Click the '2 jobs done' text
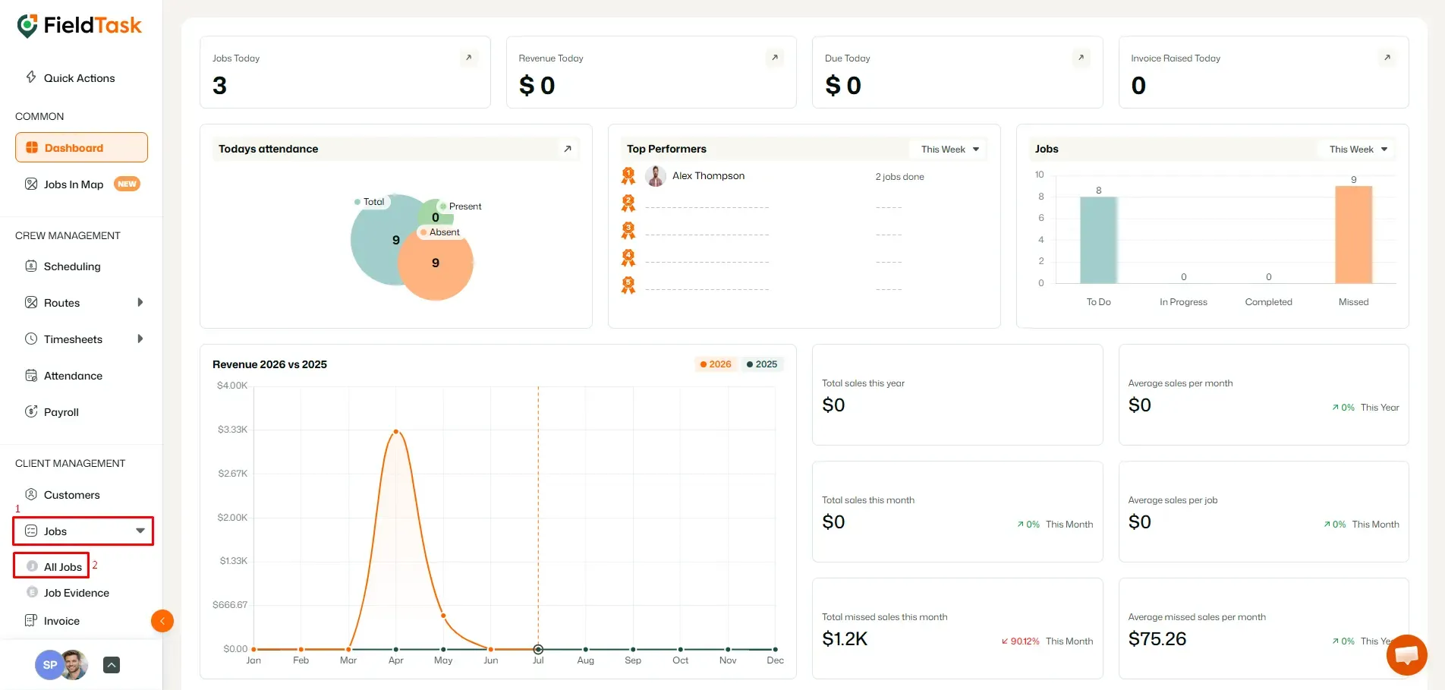Image resolution: width=1445 pixels, height=690 pixels. pyautogui.click(x=899, y=177)
